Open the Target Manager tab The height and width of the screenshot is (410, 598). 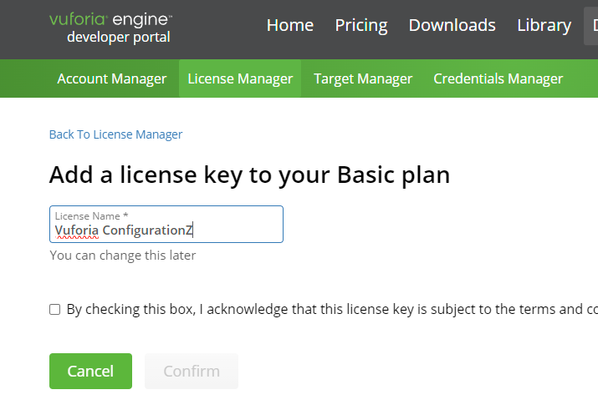[363, 78]
